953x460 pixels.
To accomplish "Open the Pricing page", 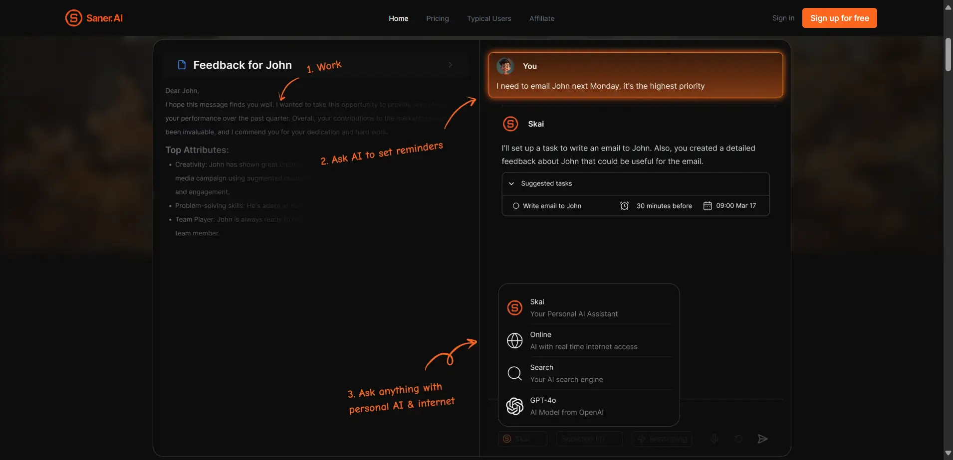I will pyautogui.click(x=437, y=18).
